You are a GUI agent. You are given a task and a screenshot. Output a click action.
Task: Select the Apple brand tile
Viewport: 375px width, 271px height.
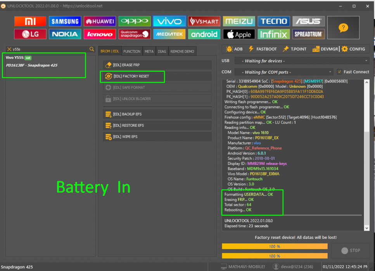pyautogui.click(x=239, y=34)
